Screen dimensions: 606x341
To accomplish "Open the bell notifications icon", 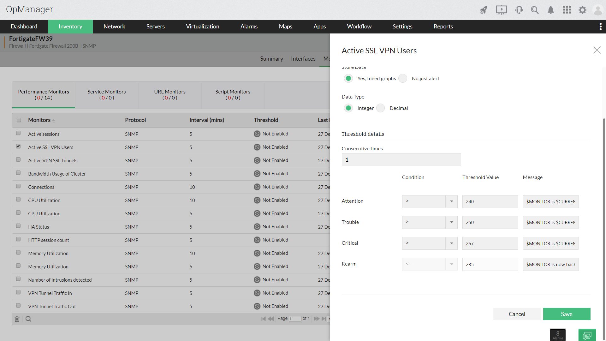I will pos(551,10).
